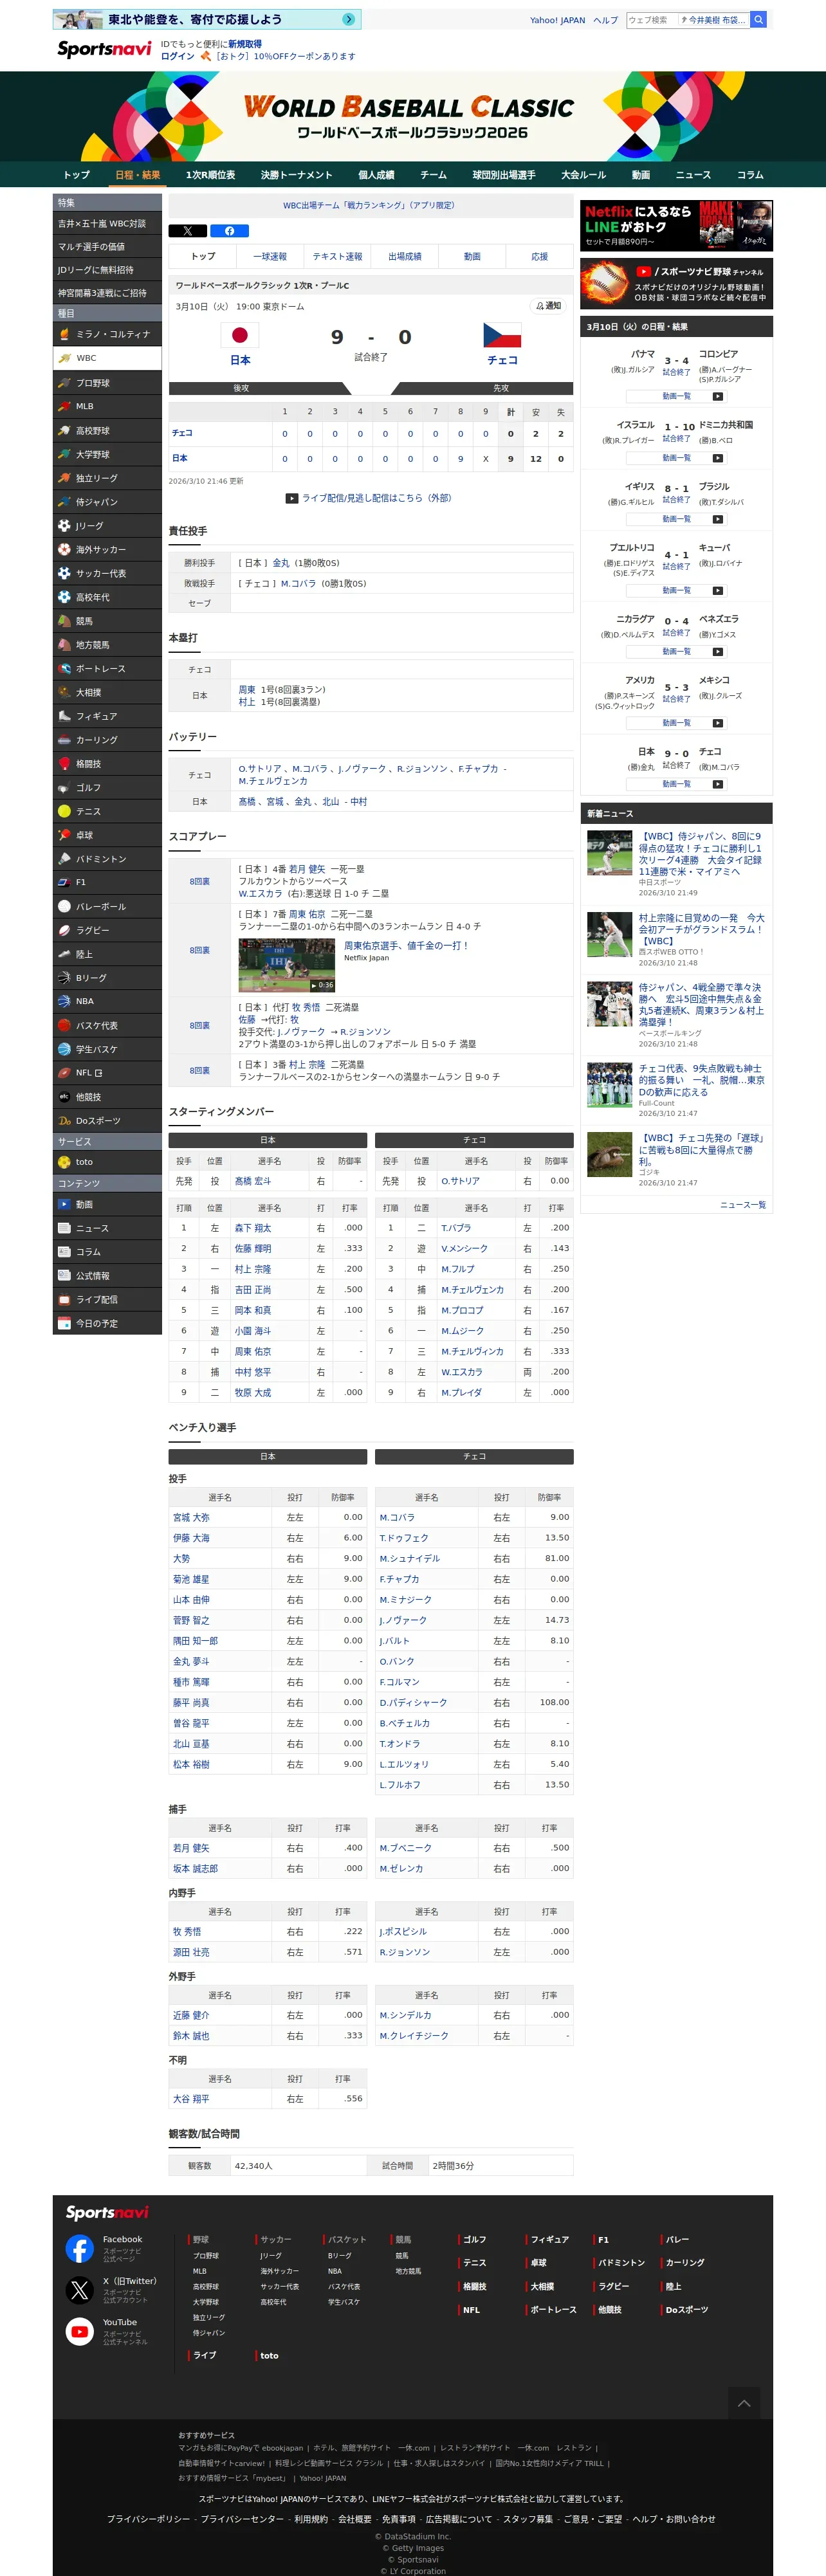Select MLB icon in left sidebar

(x=65, y=406)
